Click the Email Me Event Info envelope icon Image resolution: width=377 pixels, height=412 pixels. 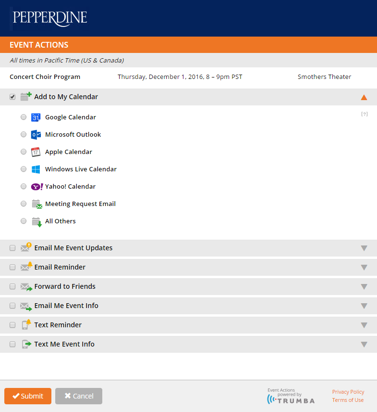coord(26,307)
